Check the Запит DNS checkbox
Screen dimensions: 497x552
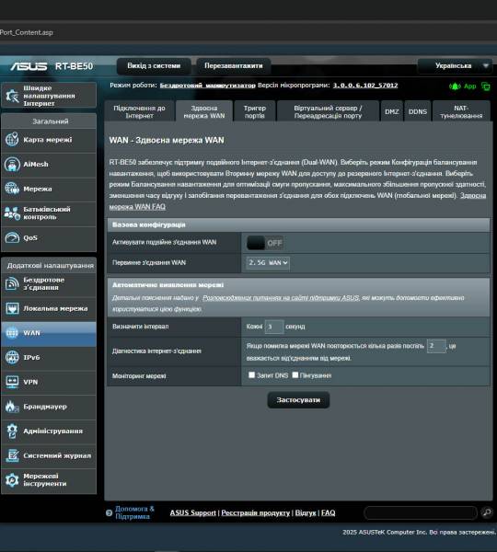pos(251,375)
